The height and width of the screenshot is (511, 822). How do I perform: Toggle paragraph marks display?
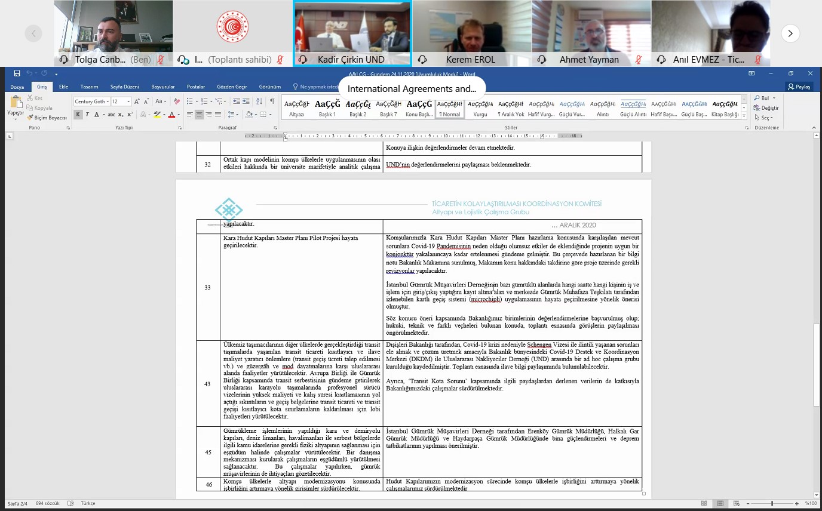click(x=272, y=101)
